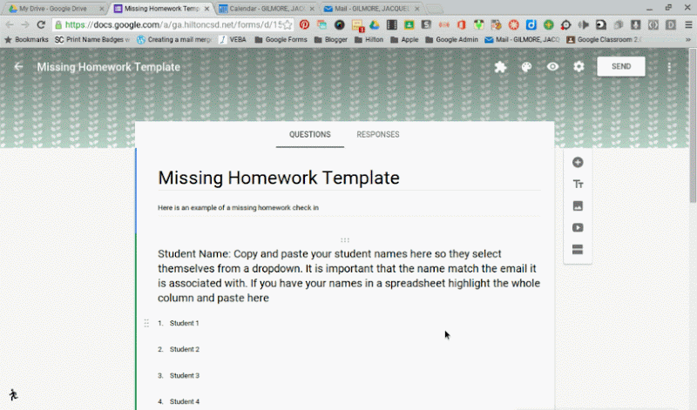This screenshot has width=697, height=410.
Task: Add title and description (Tt) icon
Action: [578, 184]
